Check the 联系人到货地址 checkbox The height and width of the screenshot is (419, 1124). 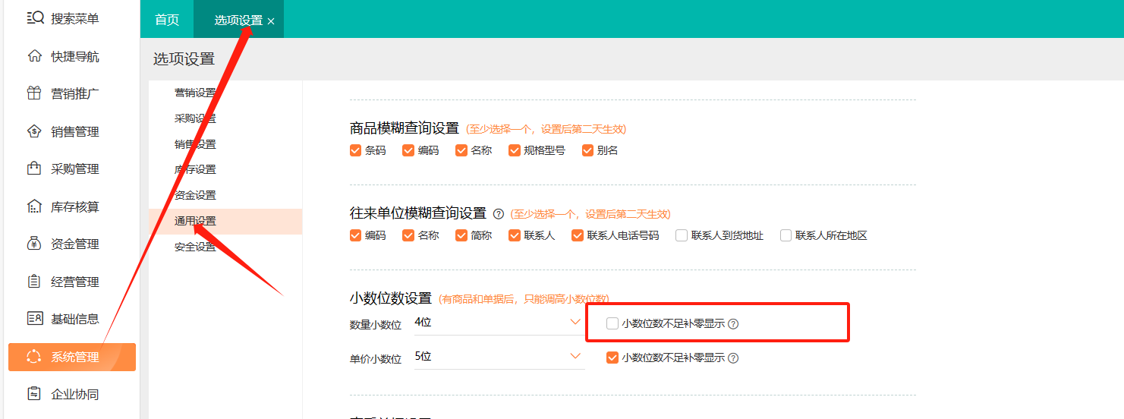click(682, 235)
